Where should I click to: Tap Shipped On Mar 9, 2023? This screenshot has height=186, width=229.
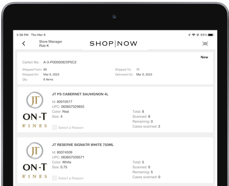(51, 75)
